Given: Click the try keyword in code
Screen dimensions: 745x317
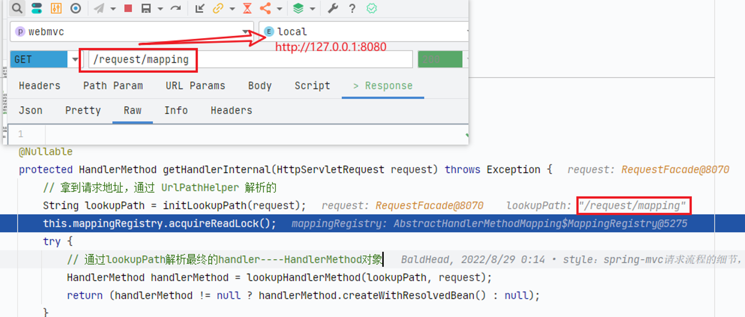Looking at the screenshot, I should [51, 241].
